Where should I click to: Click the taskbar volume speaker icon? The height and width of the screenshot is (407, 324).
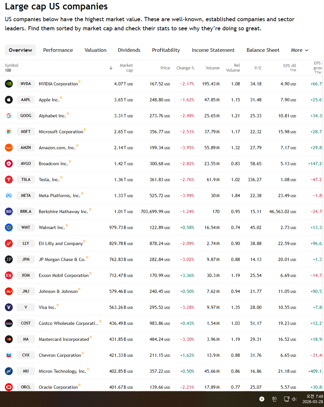(x=294, y=399)
